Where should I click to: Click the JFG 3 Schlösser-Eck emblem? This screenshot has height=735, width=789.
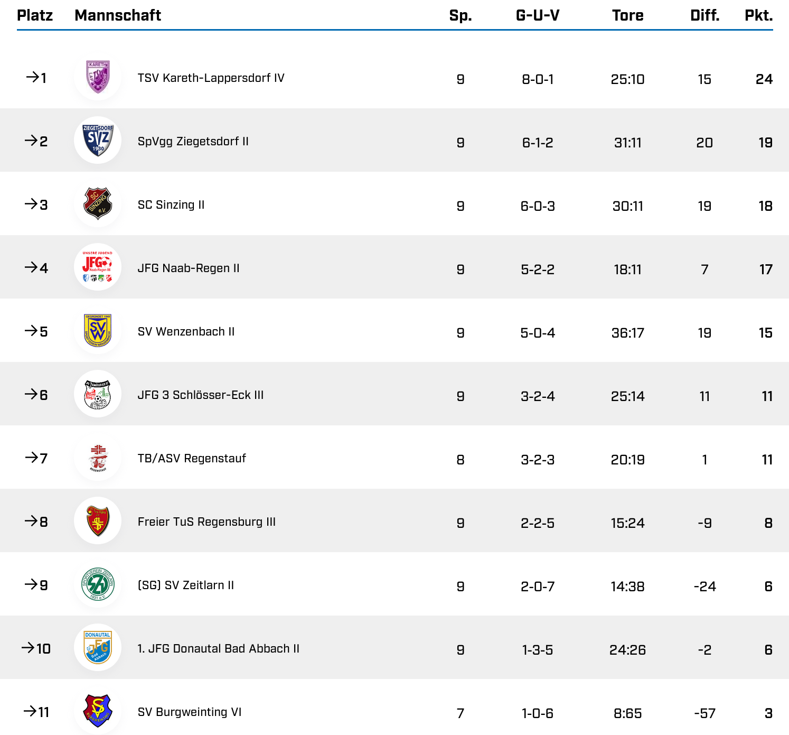click(98, 394)
